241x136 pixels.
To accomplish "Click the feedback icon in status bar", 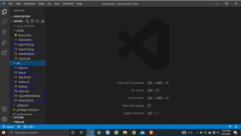I will (x=230, y=127).
